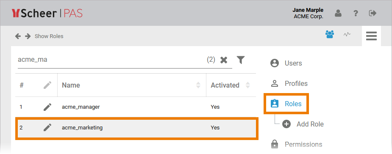Open the help question mark icon
Viewport: 392px width, 154px height.
(356, 13)
